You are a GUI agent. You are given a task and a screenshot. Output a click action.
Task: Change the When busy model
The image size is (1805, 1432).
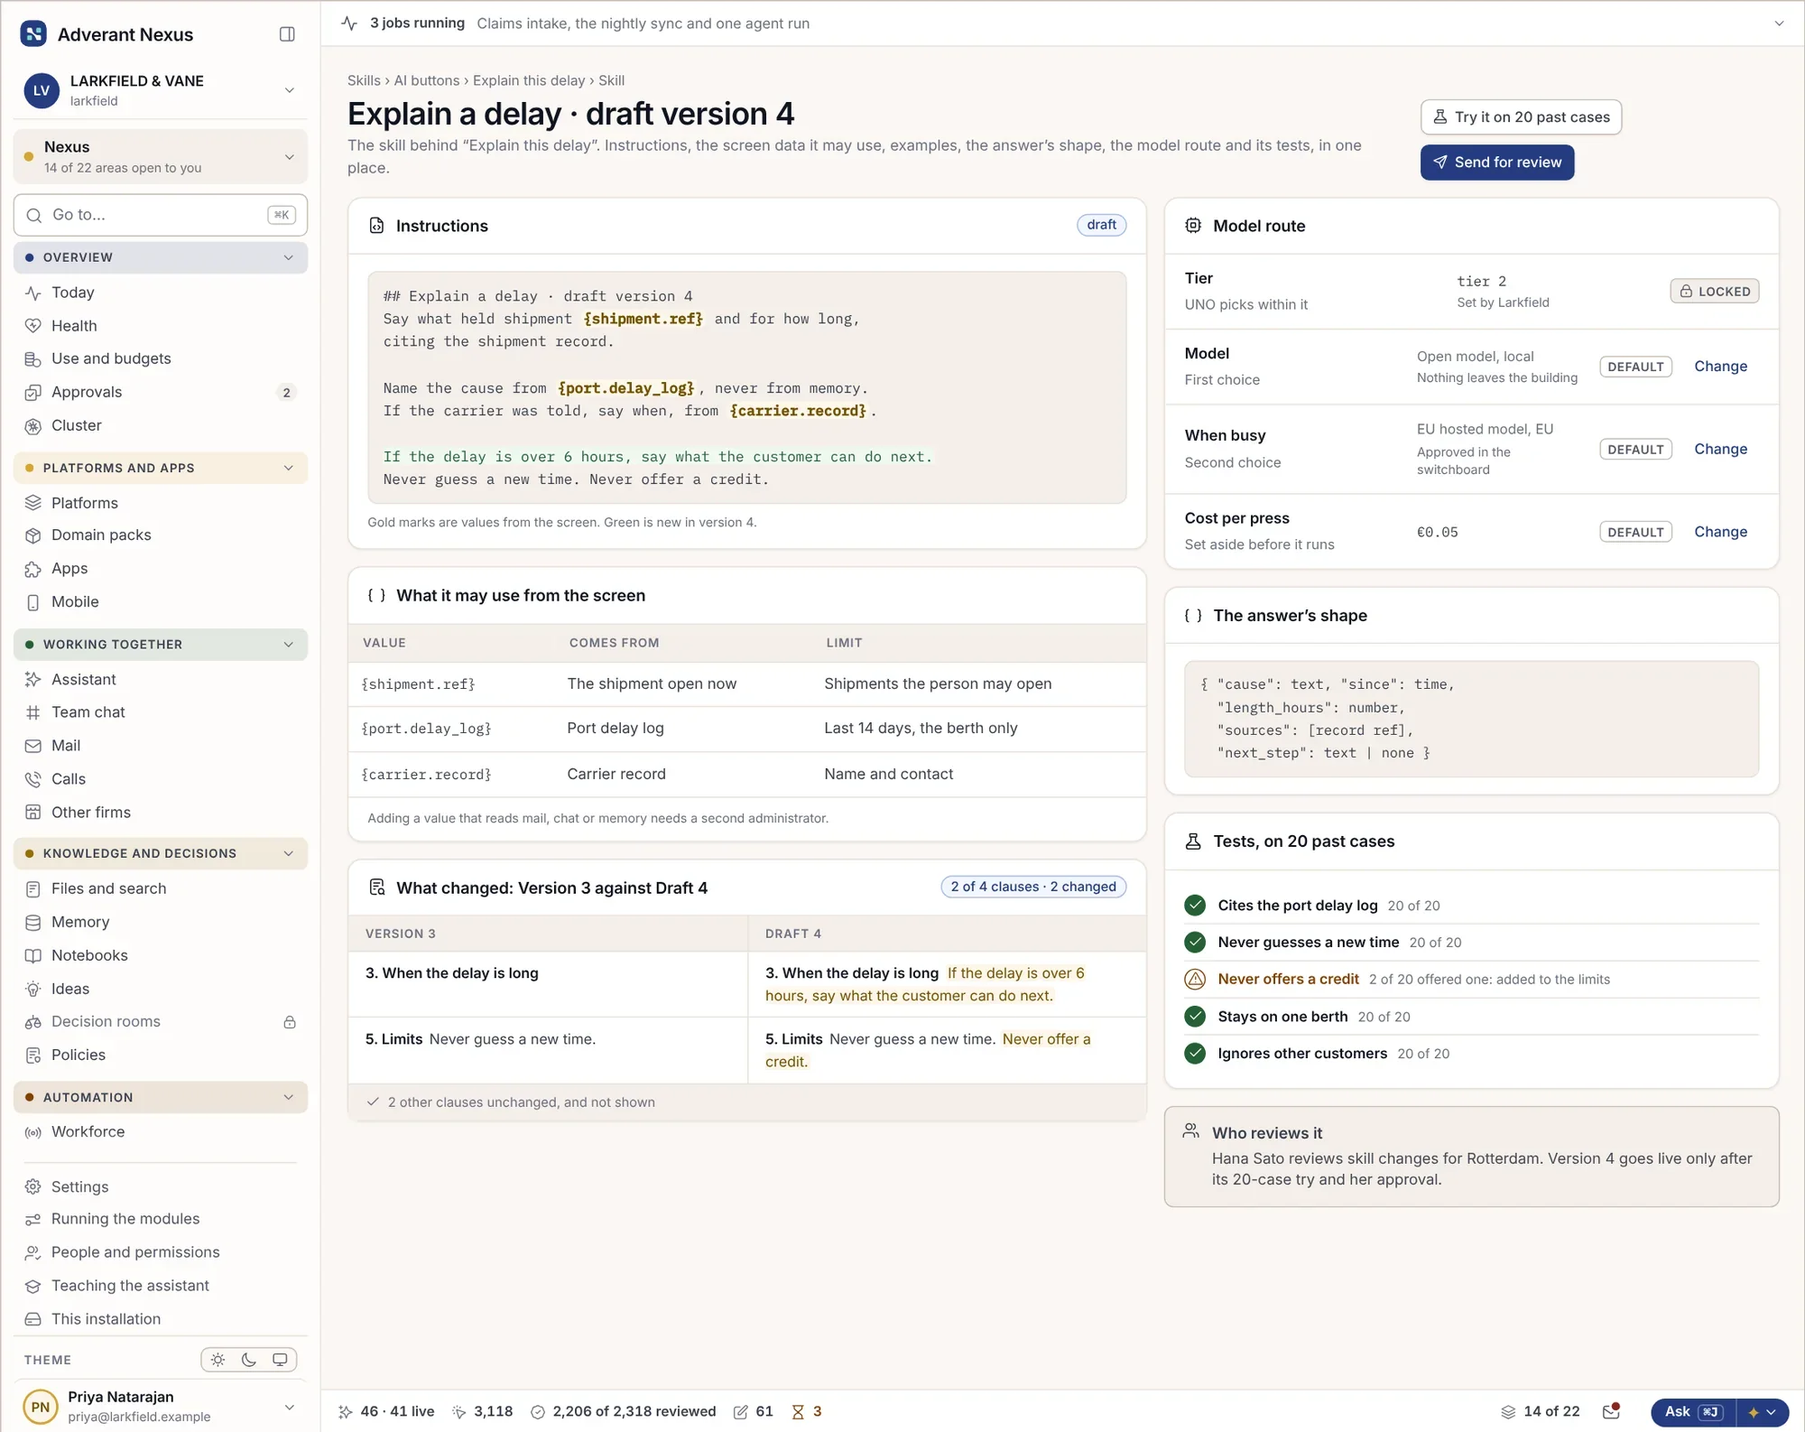(1720, 450)
